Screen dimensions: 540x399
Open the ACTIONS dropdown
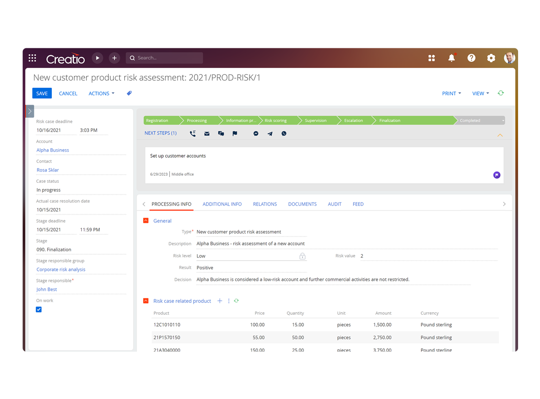point(101,93)
